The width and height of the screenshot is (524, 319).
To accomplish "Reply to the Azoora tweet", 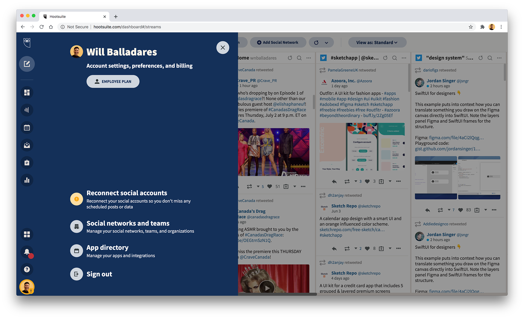I will [x=334, y=181].
